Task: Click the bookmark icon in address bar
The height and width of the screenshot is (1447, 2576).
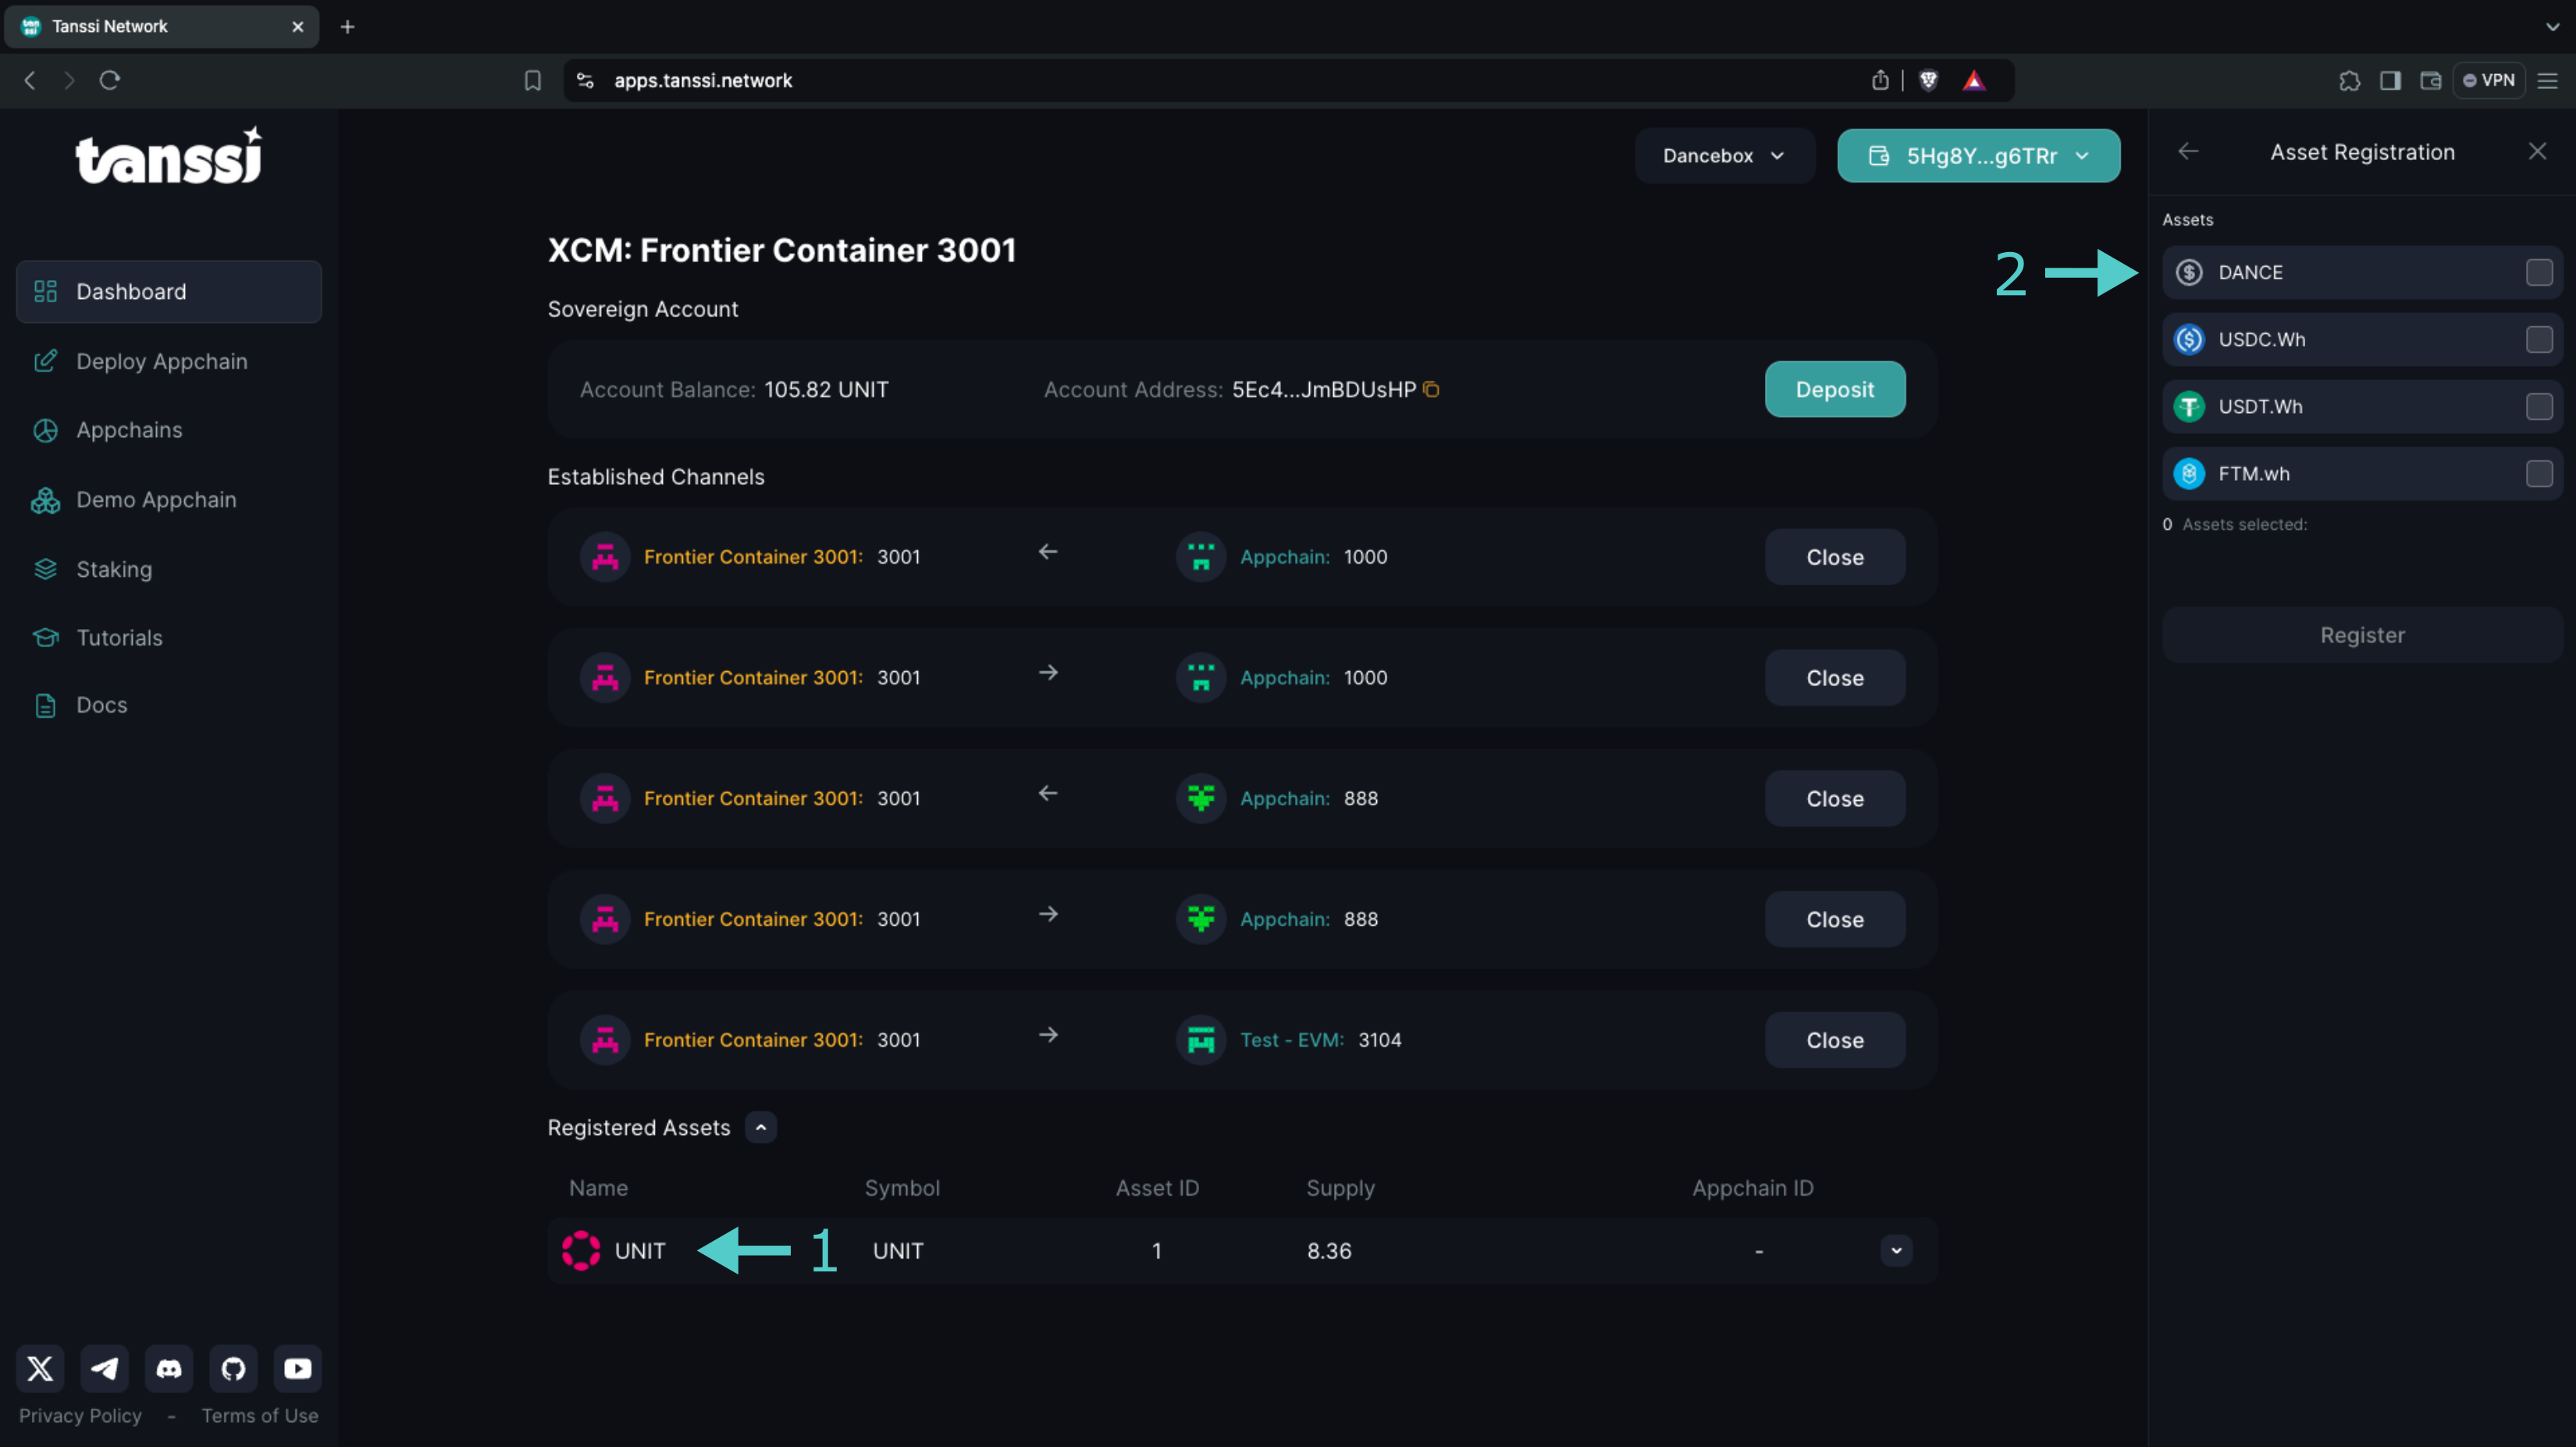Action: (533, 80)
